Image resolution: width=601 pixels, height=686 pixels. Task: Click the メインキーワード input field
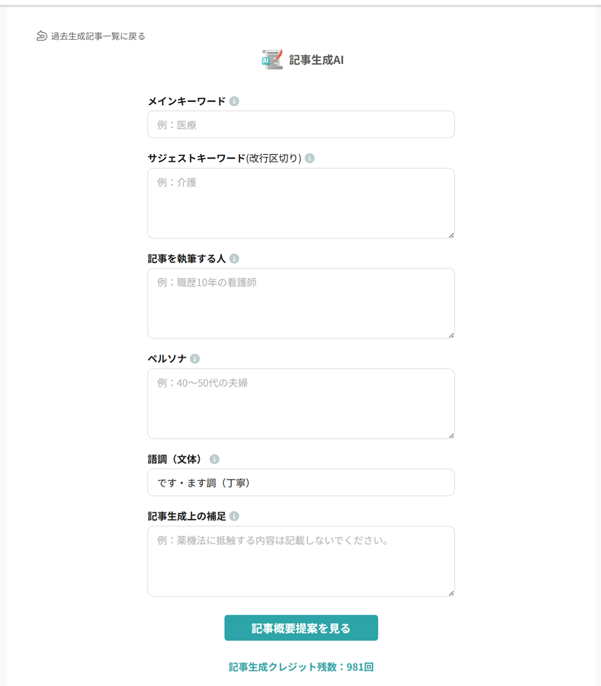[x=301, y=125]
